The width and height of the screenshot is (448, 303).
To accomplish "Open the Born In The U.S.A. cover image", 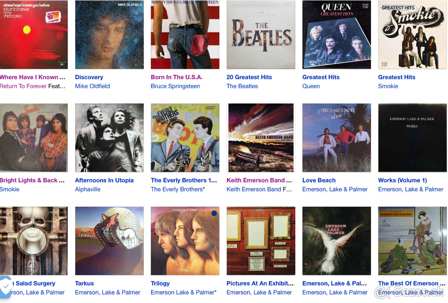I will (185, 35).
